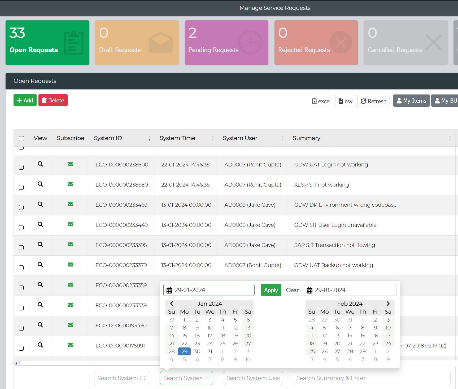Filter requests by My BU

(445, 101)
